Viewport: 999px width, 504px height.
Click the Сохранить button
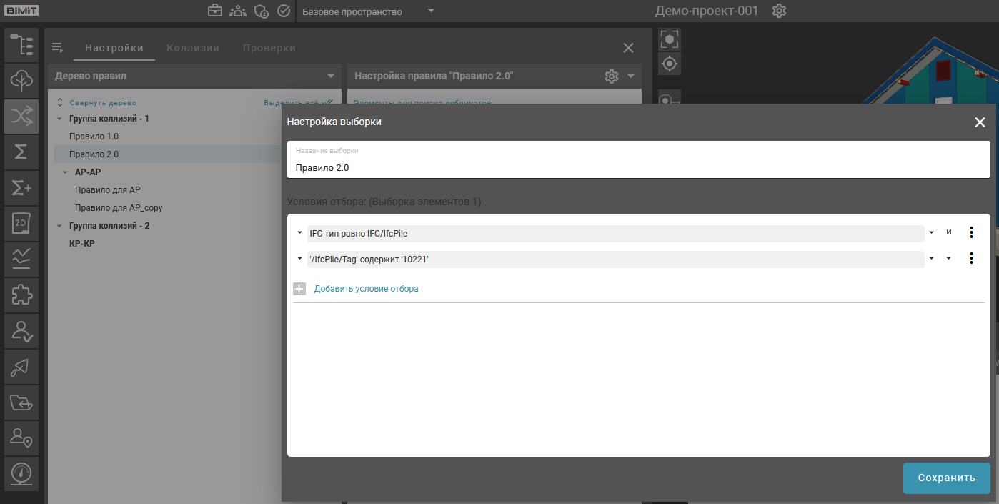pyautogui.click(x=946, y=478)
